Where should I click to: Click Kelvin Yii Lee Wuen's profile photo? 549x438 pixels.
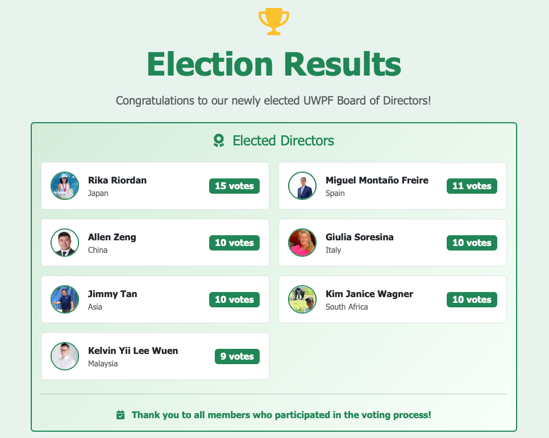click(x=65, y=356)
